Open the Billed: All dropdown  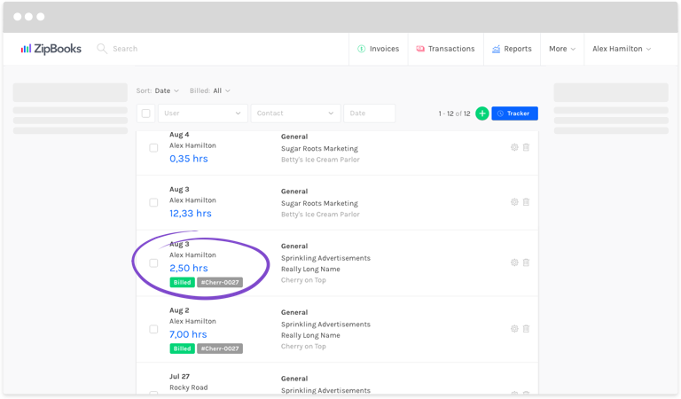tap(210, 90)
